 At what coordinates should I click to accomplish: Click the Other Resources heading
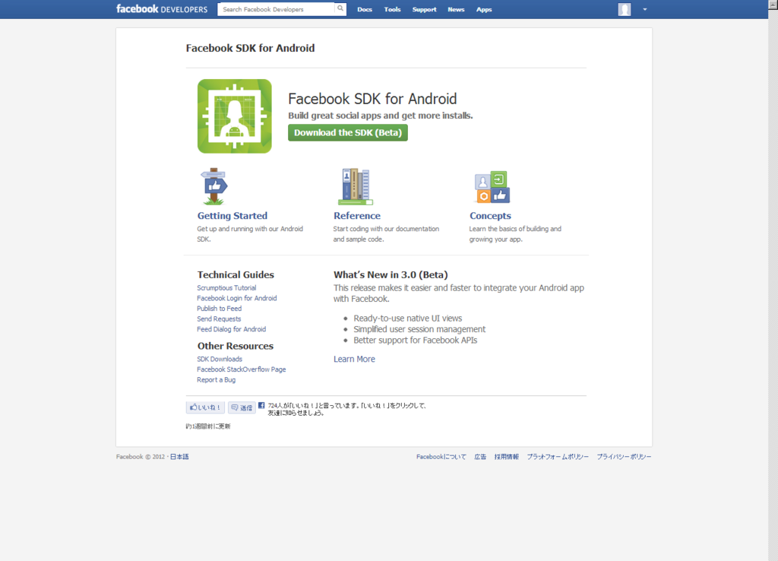[x=236, y=346]
